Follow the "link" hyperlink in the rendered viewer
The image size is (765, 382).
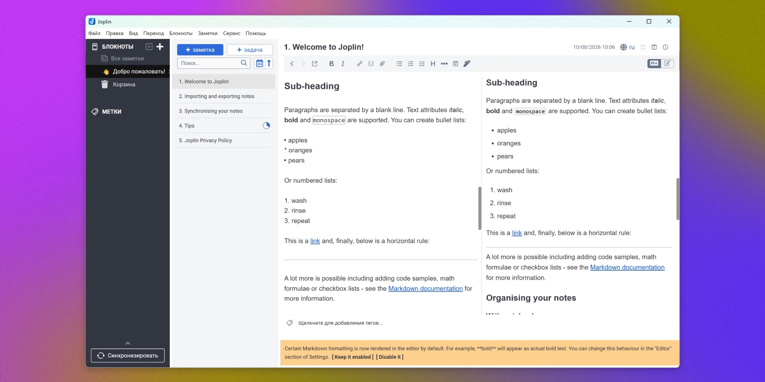tap(517, 233)
